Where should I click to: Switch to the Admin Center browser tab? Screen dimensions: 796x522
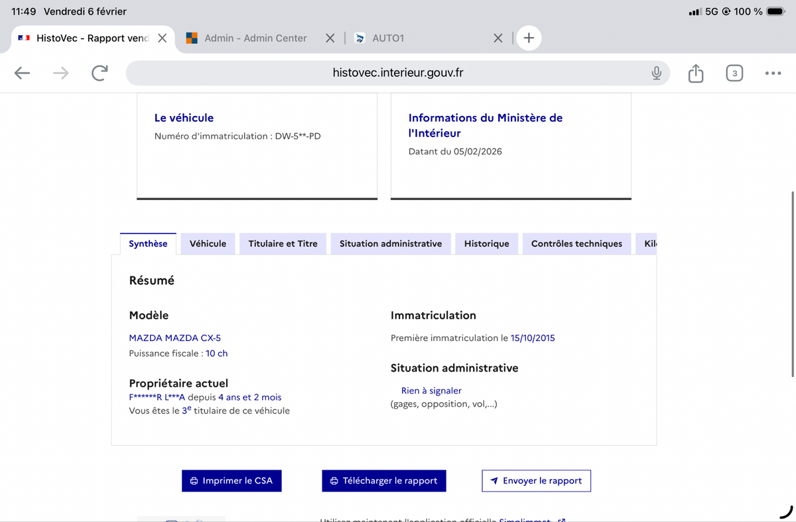point(255,38)
